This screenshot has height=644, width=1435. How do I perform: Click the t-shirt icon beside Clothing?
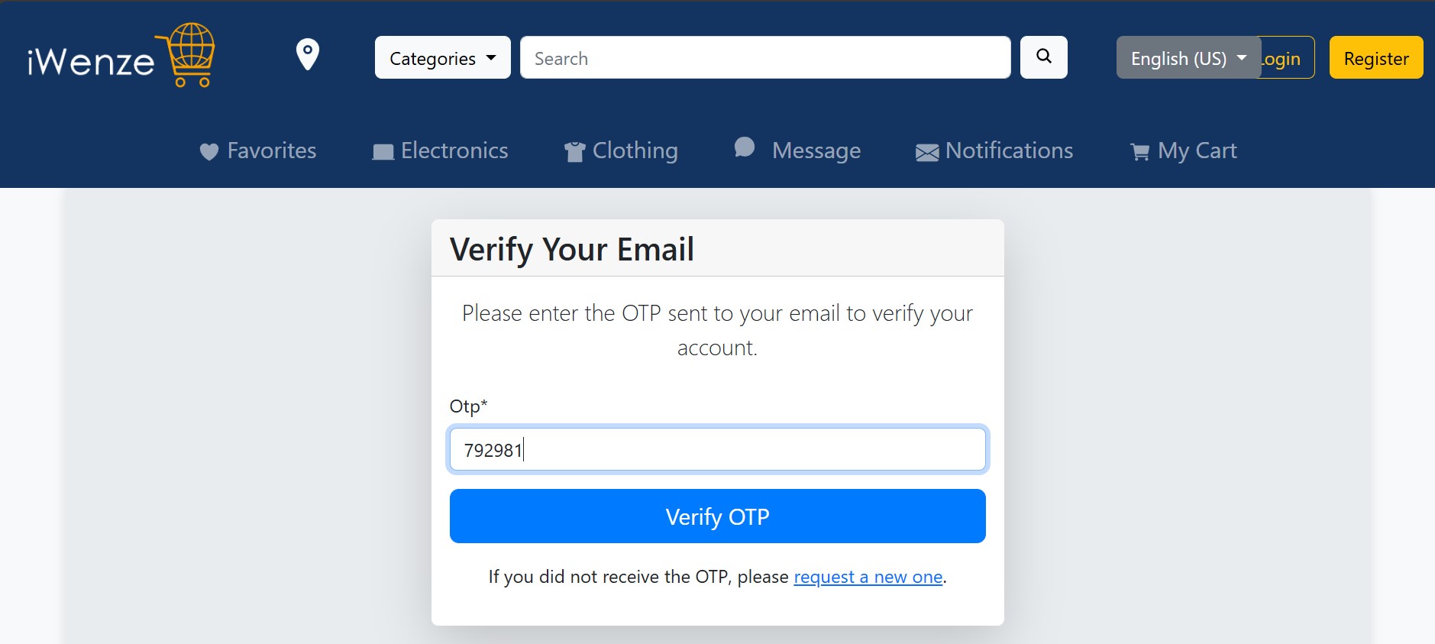(574, 152)
